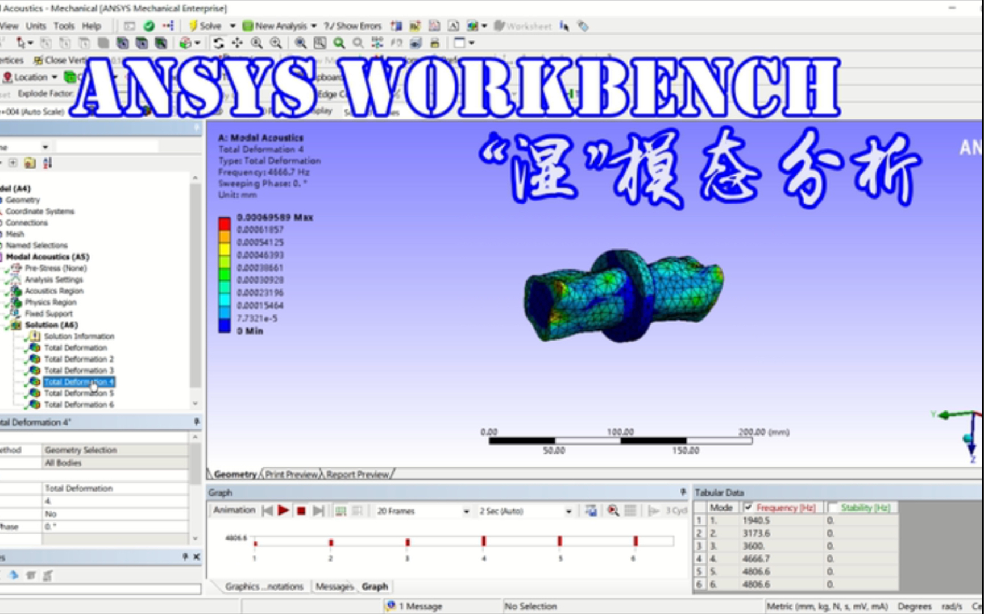The width and height of the screenshot is (984, 614).
Task: Click the Rotate view tool icon
Action: pos(218,43)
